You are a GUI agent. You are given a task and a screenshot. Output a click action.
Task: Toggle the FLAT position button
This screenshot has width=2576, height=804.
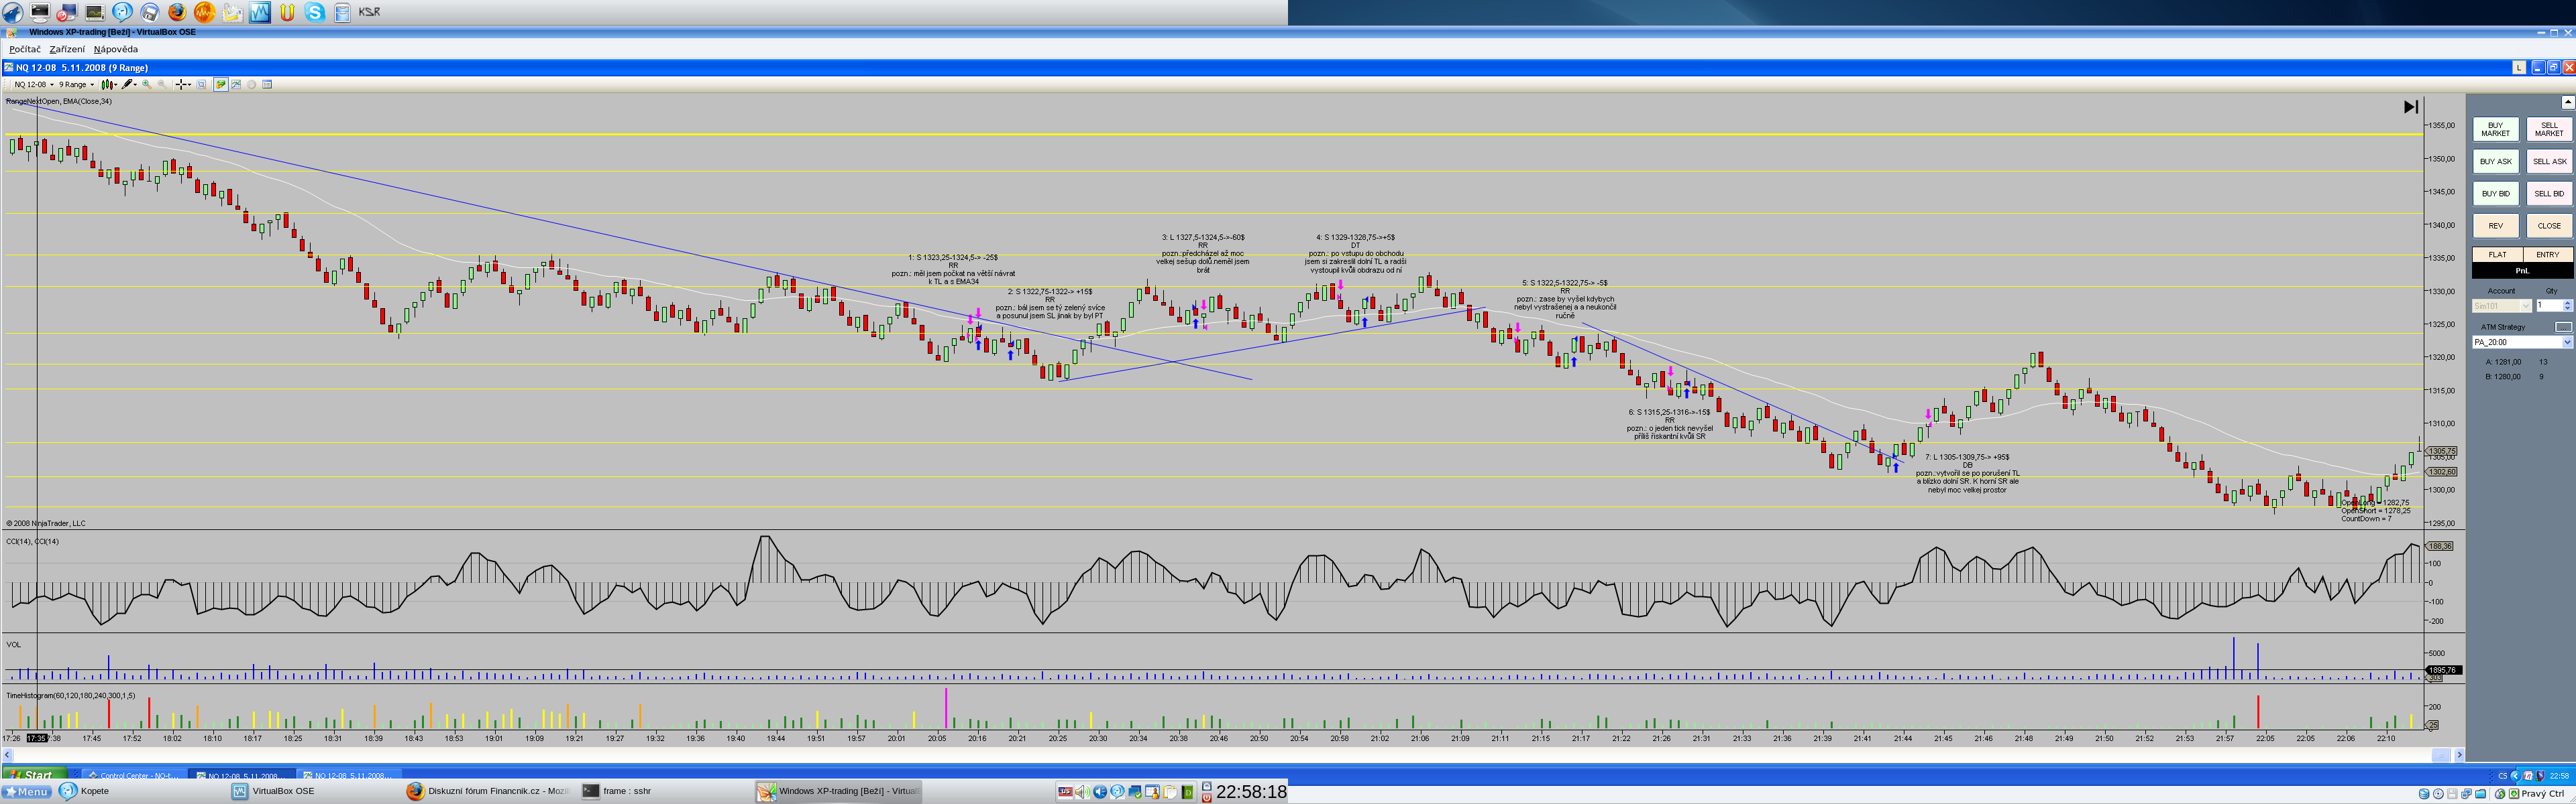tap(2497, 255)
